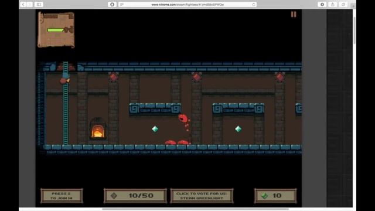Screen dimensions: 375x211
Task: Click the right red diamond pillar ornament
Action: tap(280, 77)
